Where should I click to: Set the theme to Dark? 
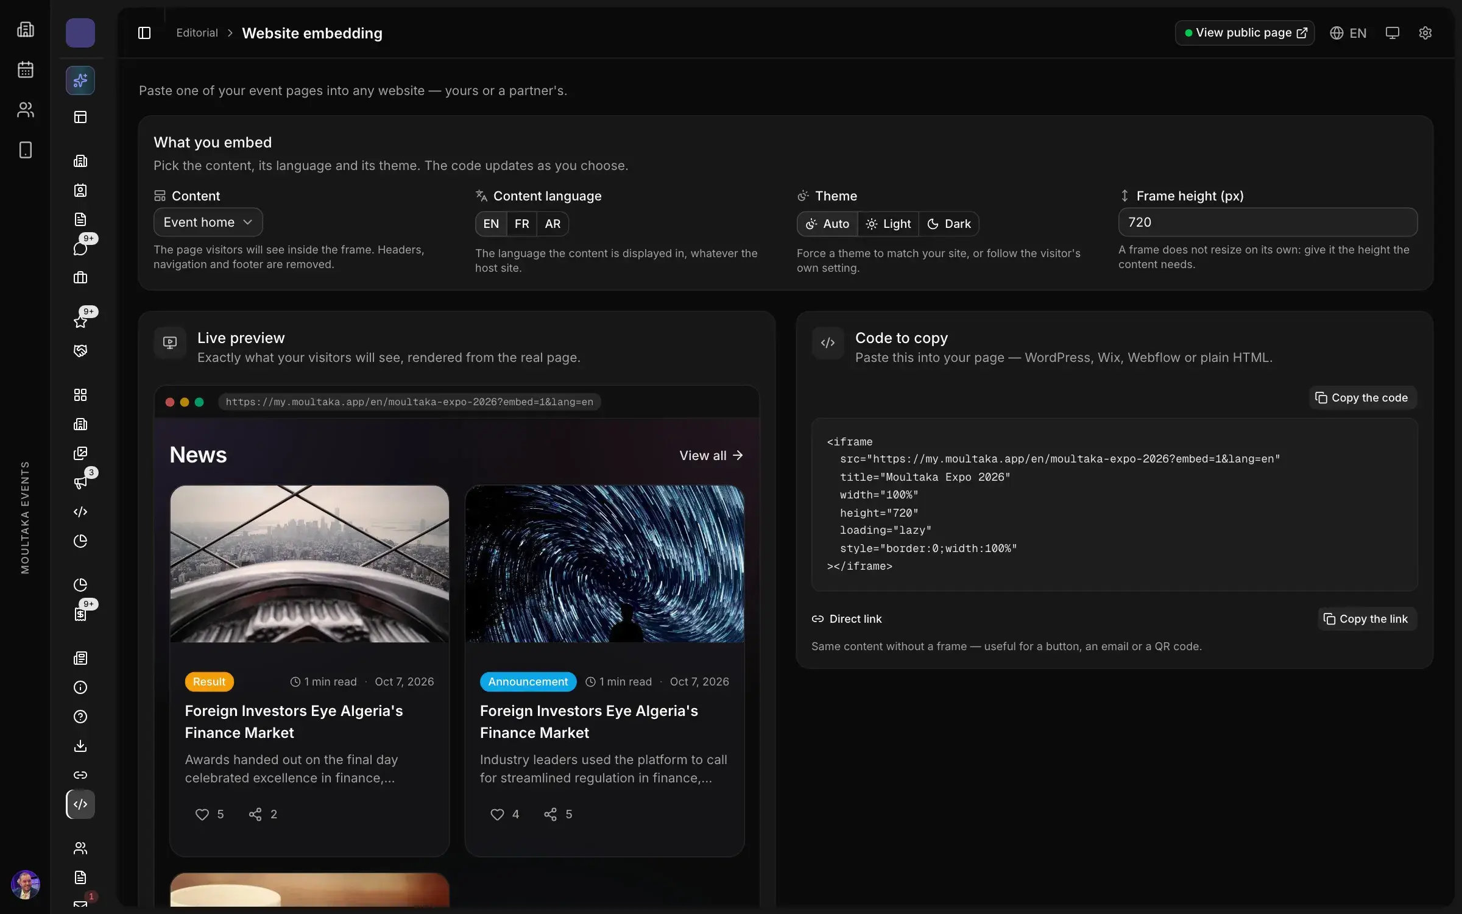[948, 224]
